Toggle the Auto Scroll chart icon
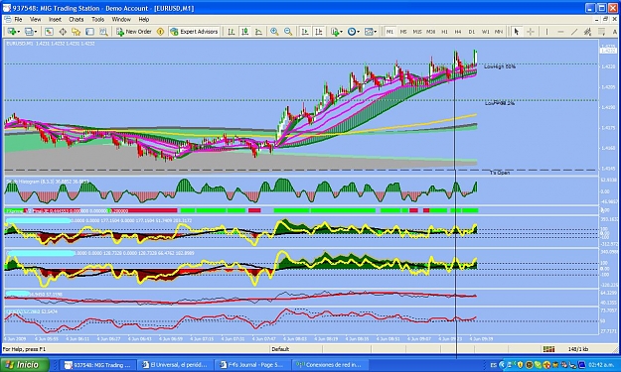 (305, 32)
